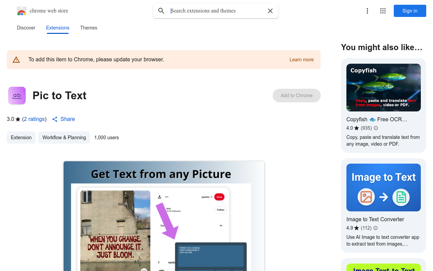Open the Get Text from any Picture screenshot
The height and width of the screenshot is (271, 433).
164,216
